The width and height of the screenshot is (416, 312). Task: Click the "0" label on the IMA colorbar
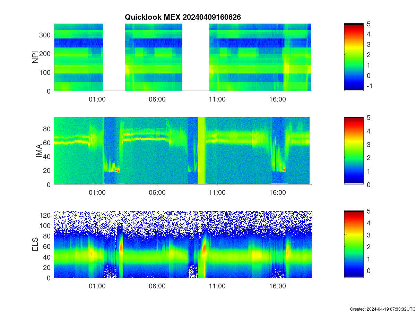(x=369, y=184)
